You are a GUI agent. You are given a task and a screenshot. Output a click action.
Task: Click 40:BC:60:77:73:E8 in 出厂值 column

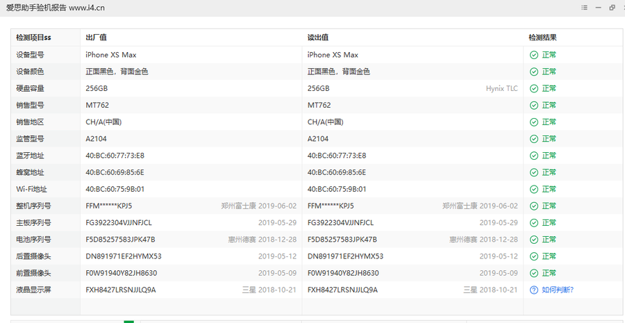(115, 156)
